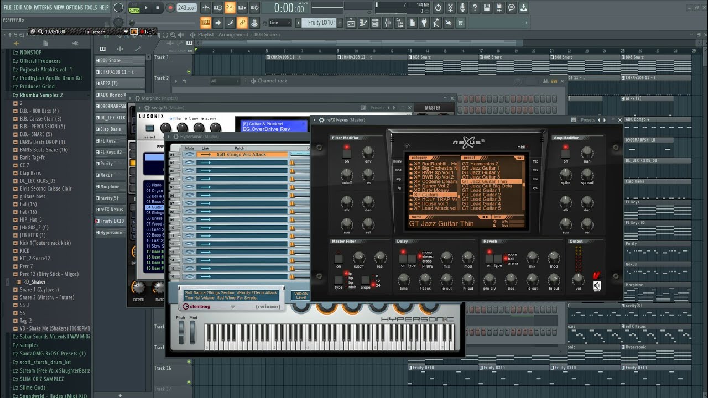Click the red record button in transport
Screen dimensions: 708x398
(170, 8)
